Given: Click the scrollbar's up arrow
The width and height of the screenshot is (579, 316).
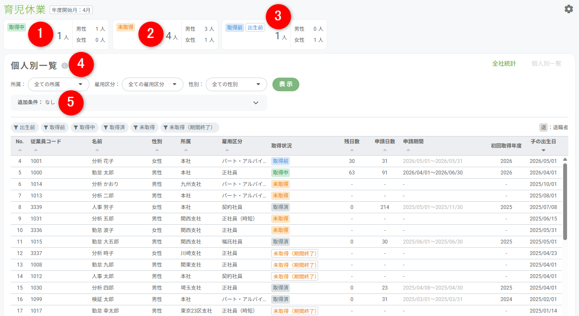Looking at the screenshot, I should coord(565,159).
